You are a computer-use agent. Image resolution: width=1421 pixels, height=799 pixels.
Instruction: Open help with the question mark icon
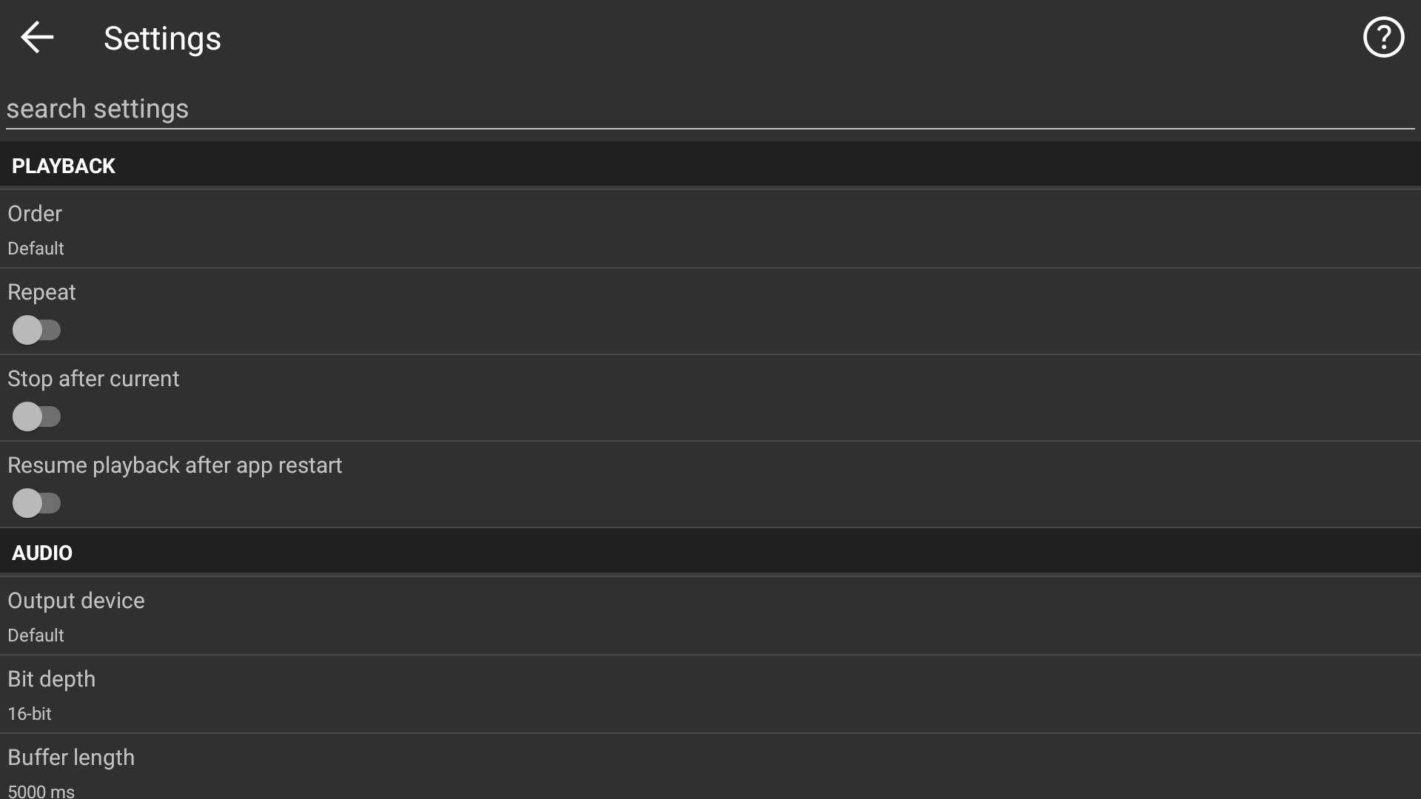[1383, 38]
